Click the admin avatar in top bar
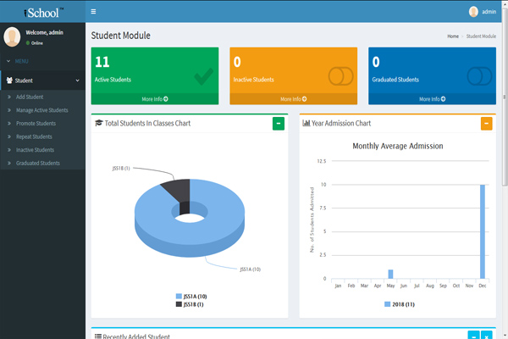The image size is (508, 339). [x=473, y=12]
